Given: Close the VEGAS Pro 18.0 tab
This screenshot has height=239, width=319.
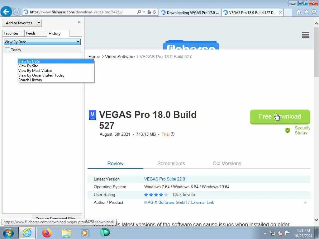Looking at the screenshot, I should (280, 12).
